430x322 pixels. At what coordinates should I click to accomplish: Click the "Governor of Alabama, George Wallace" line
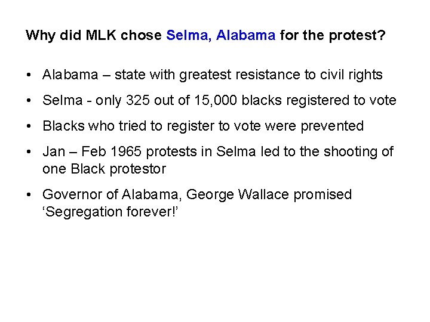point(197,194)
